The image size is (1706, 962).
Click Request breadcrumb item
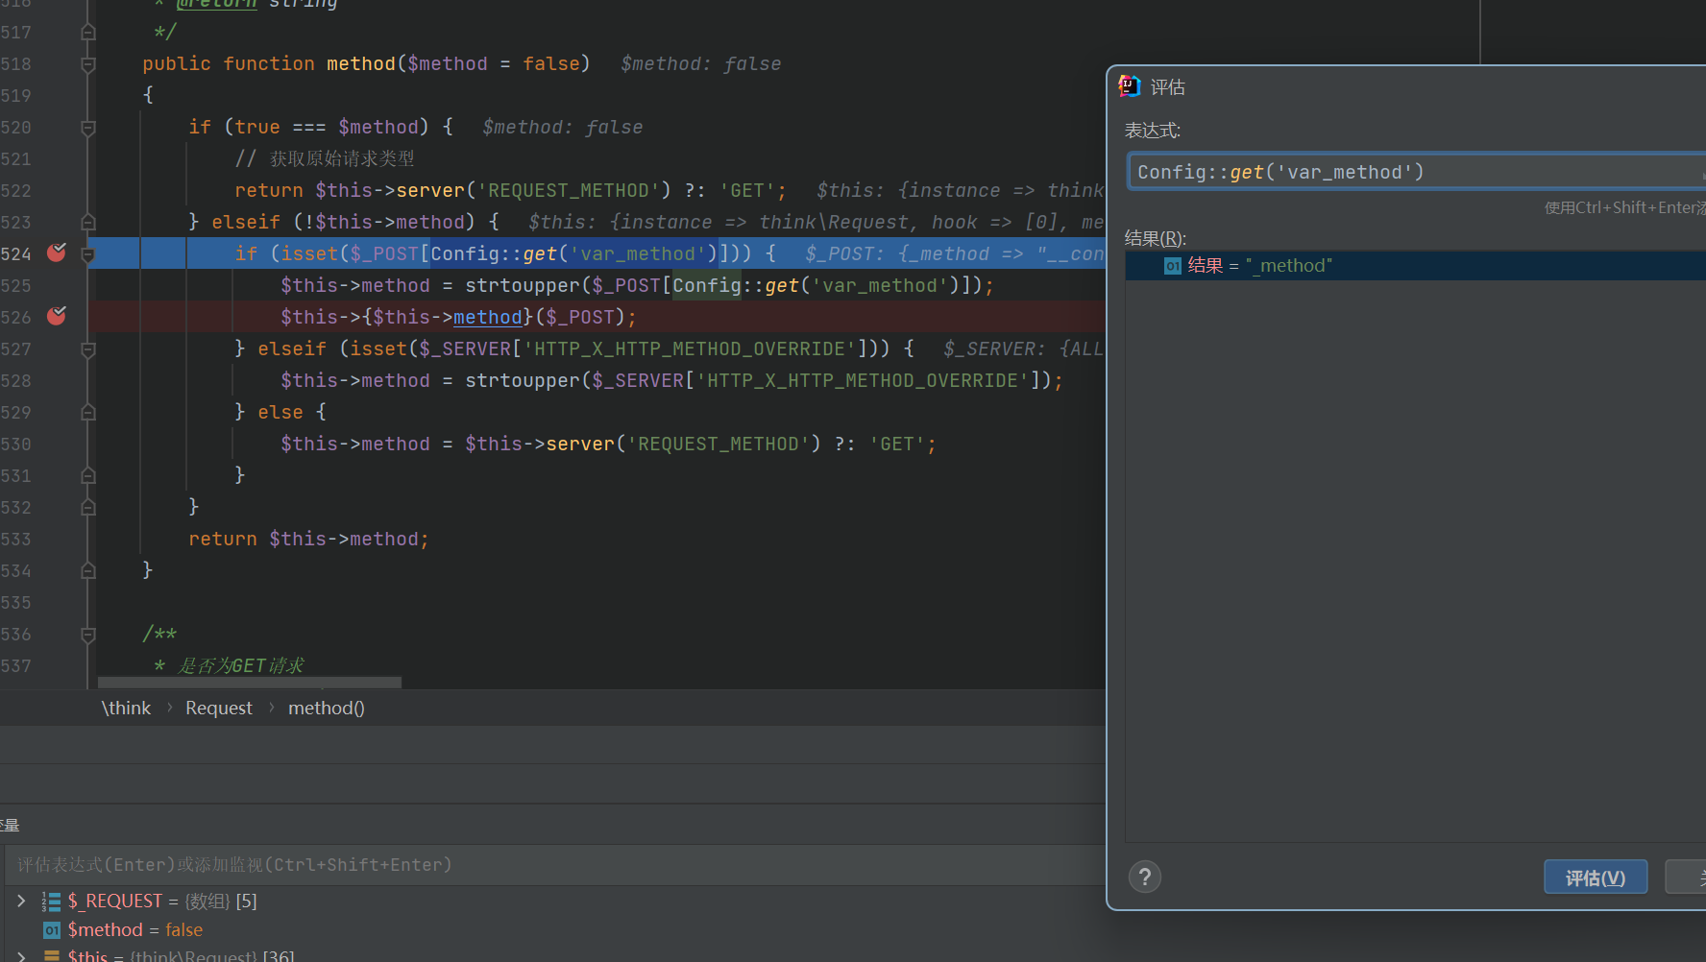click(219, 708)
